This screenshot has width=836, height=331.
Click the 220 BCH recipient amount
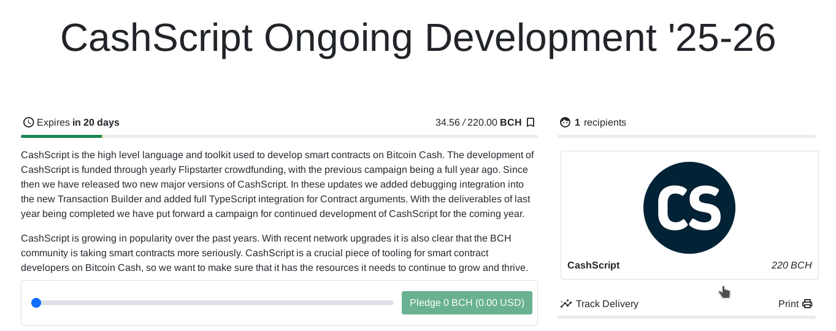pyautogui.click(x=791, y=265)
